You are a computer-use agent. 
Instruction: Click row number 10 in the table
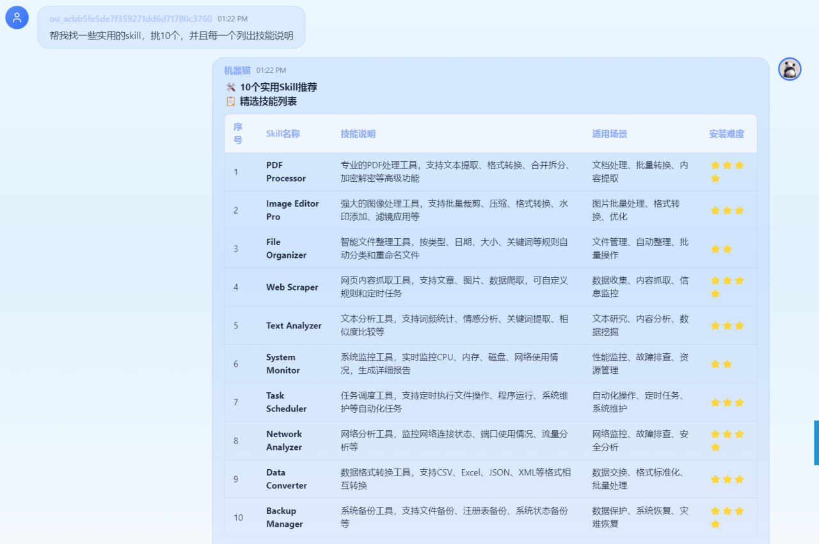[x=238, y=518]
